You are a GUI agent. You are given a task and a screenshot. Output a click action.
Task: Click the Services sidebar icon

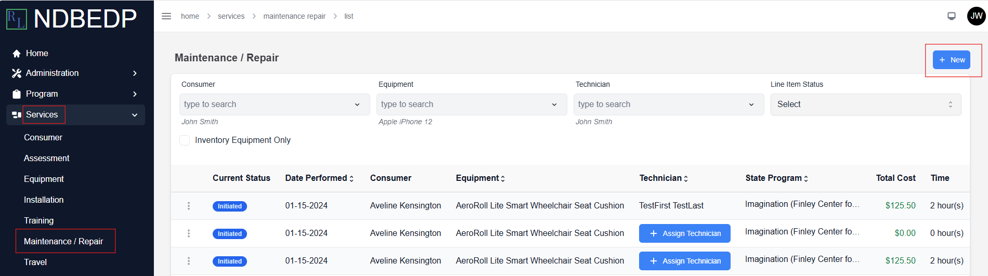(17, 115)
